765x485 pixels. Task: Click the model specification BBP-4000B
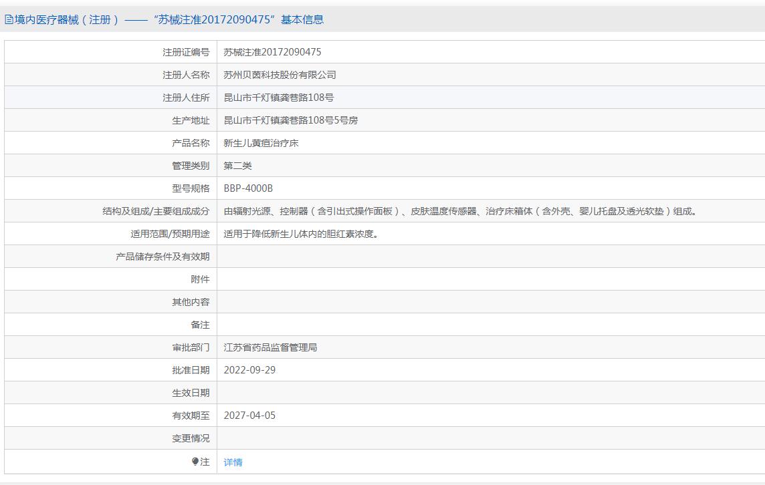pos(248,188)
